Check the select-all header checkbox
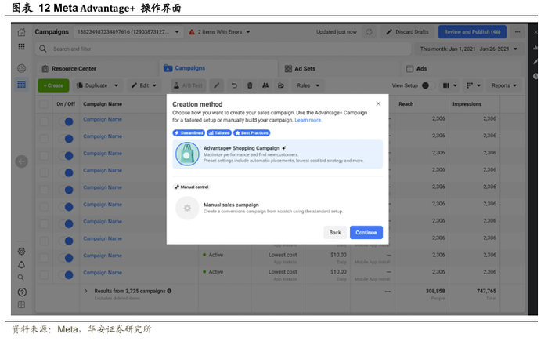548x341 pixels. (44, 104)
